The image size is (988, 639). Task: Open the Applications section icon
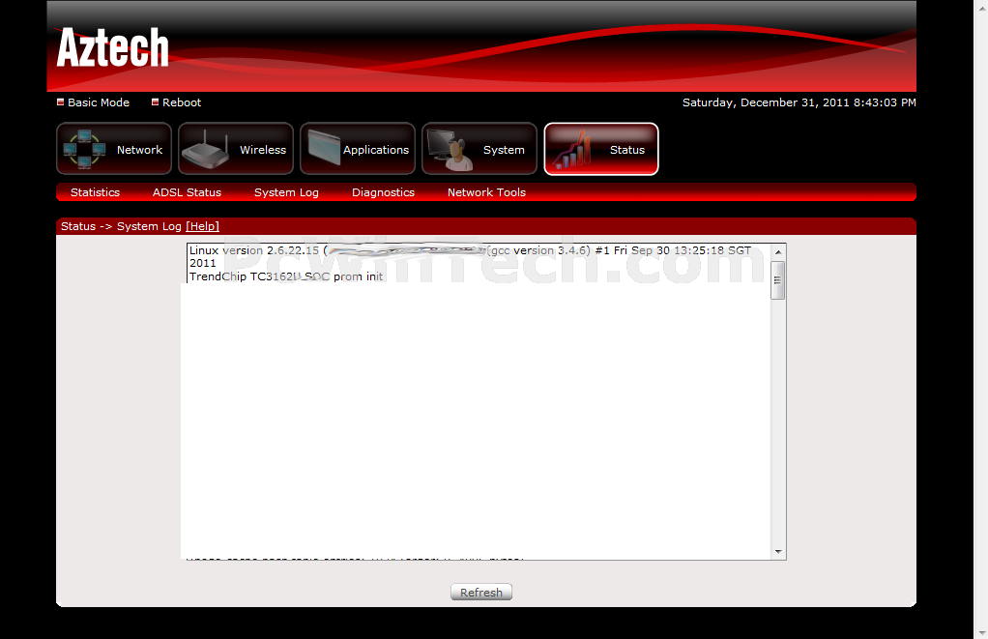click(358, 149)
